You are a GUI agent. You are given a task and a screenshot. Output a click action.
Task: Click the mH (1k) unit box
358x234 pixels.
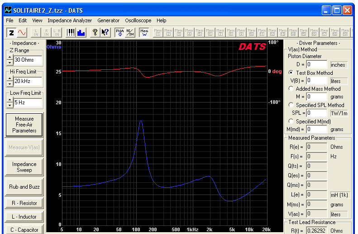point(340,195)
